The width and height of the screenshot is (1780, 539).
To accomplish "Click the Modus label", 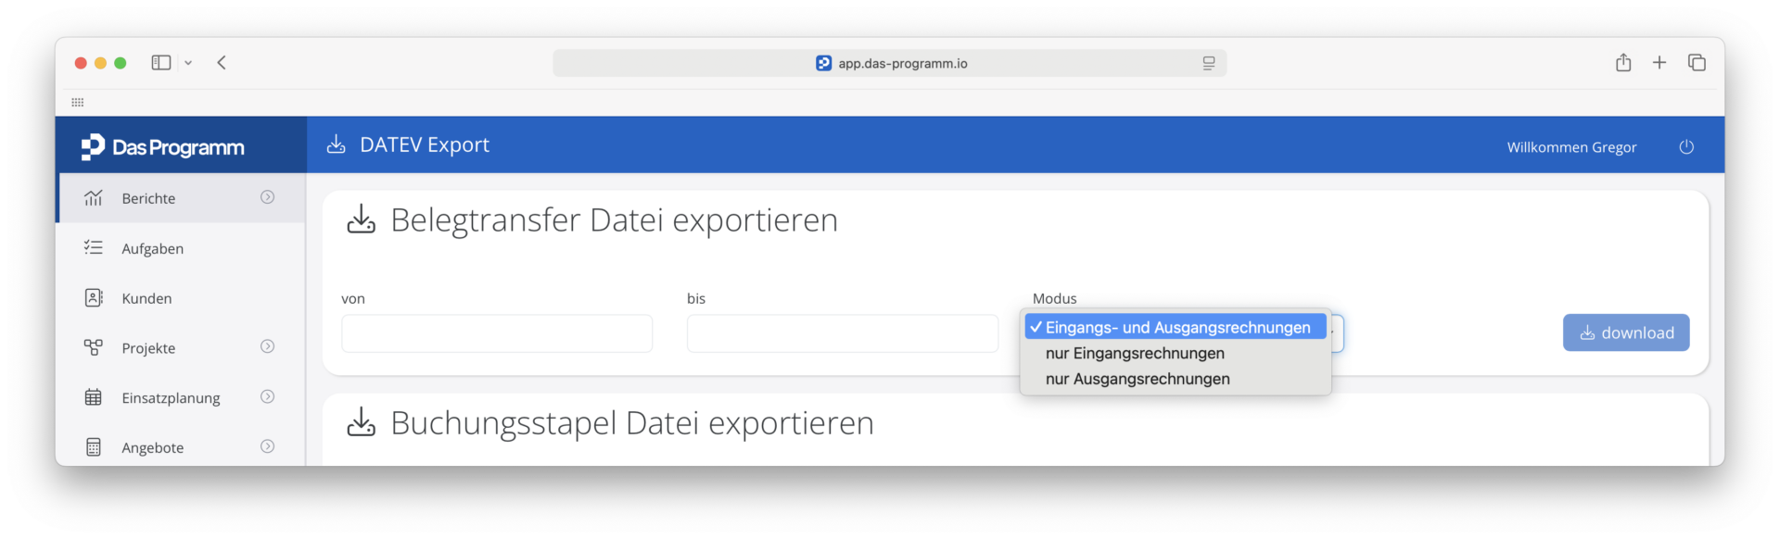I will [x=1055, y=298].
